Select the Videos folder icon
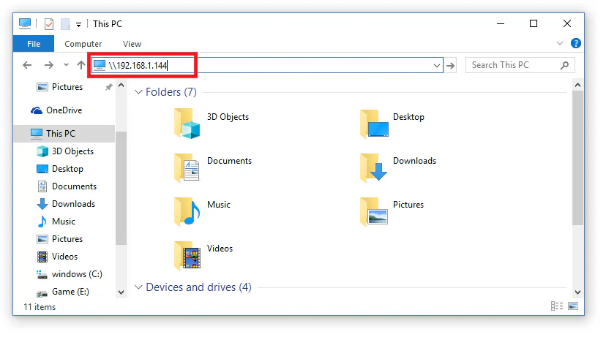606x348 pixels. 187,255
